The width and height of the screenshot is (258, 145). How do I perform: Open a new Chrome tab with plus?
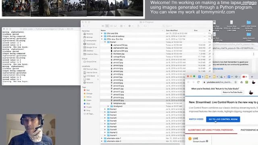point(252,77)
